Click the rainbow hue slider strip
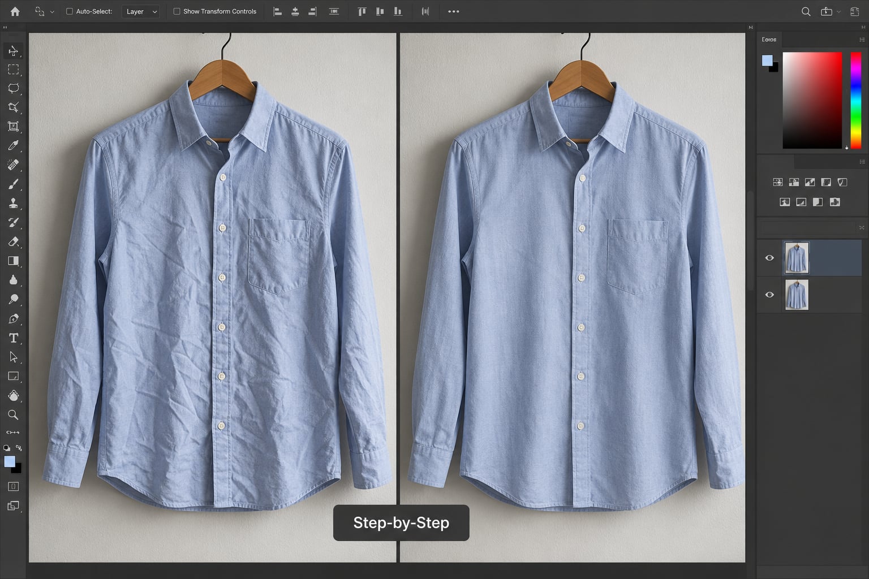This screenshot has height=579, width=869. (856, 100)
